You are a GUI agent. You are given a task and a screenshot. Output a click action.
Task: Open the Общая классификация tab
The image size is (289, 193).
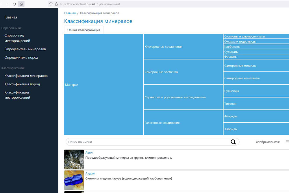84,30
